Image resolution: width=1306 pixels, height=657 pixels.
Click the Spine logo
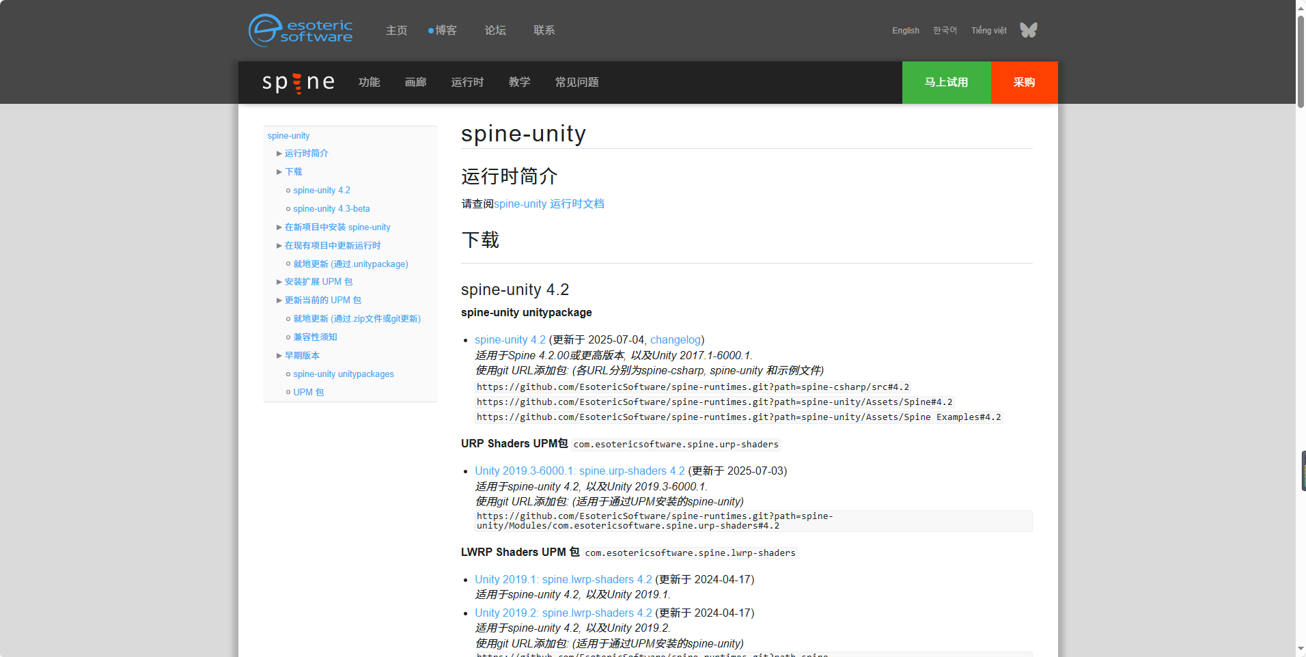298,83
